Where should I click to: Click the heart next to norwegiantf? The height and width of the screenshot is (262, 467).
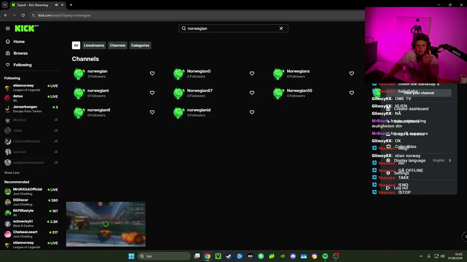[152, 112]
